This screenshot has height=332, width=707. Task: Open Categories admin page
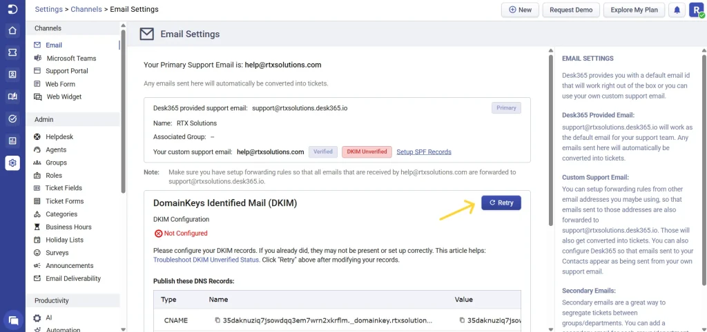[61, 214]
